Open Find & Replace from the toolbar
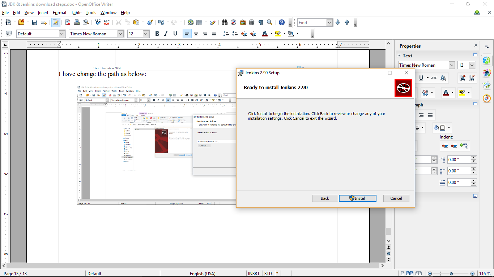494x277 pixels. (x=224, y=22)
